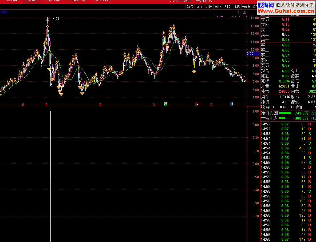This screenshot has height=242, width=316.
Task: Select the 卖四 6.10 ask row
Action: point(289,24)
